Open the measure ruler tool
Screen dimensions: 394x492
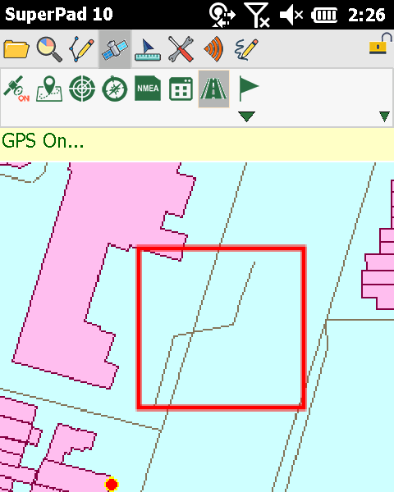pyautogui.click(x=148, y=49)
